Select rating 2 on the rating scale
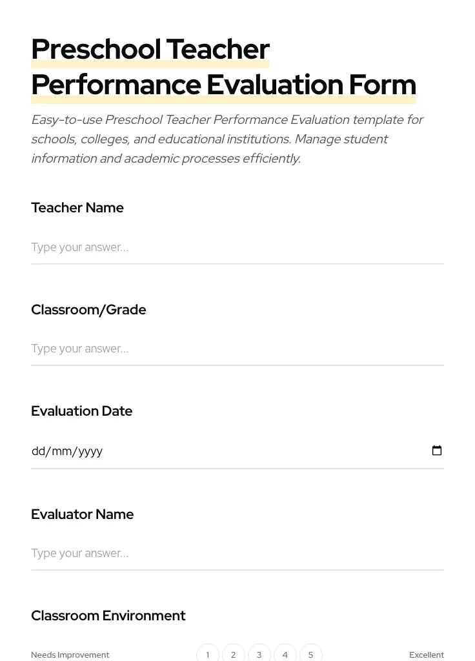This screenshot has width=475, height=661. click(233, 654)
